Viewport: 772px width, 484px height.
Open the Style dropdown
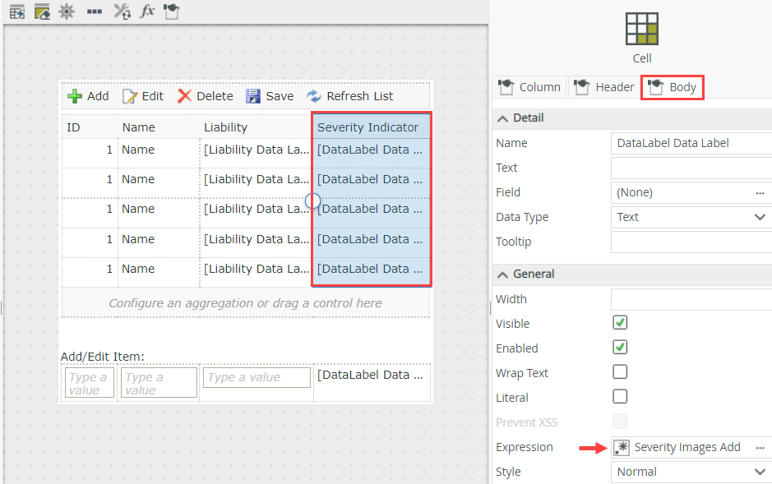coord(691,472)
